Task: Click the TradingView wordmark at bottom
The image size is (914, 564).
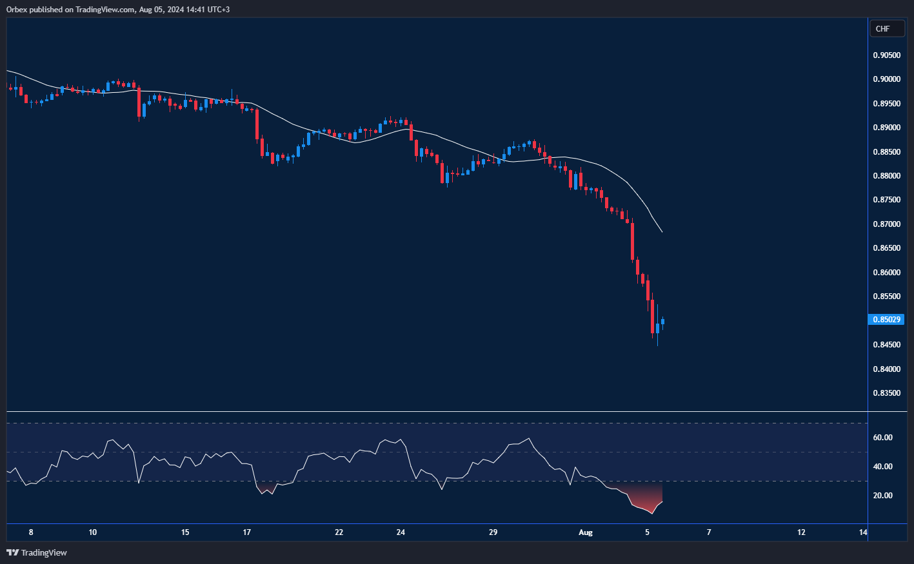Action: point(43,552)
